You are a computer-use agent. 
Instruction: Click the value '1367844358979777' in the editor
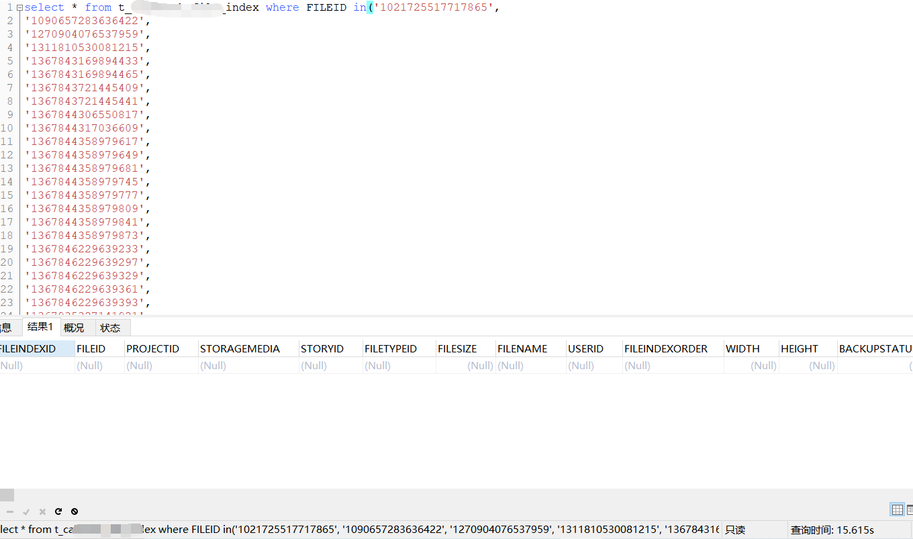pyautogui.click(x=85, y=195)
